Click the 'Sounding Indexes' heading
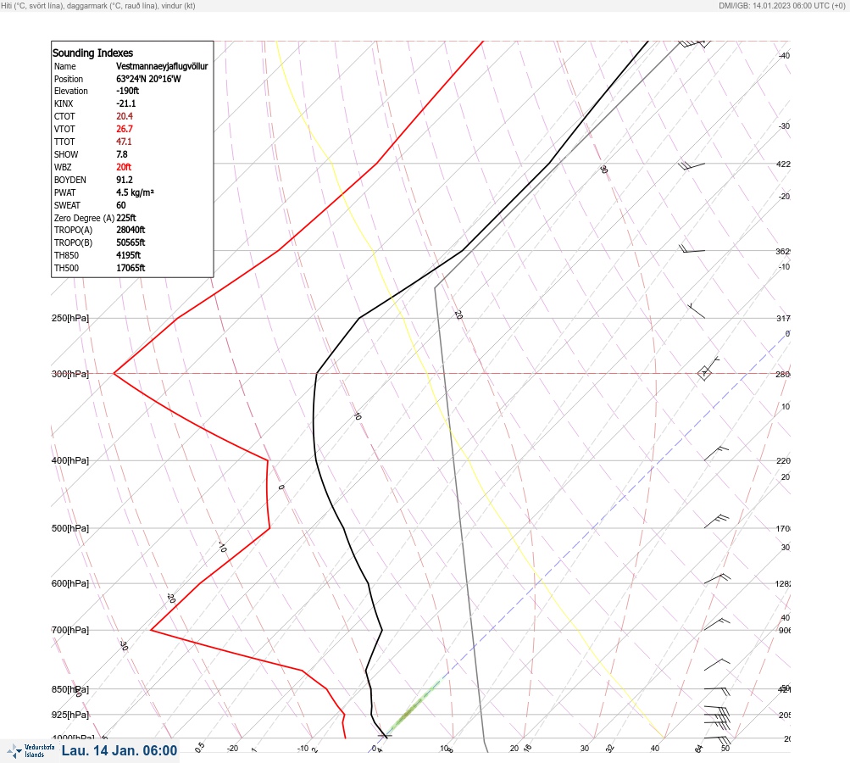Image resolution: width=850 pixels, height=763 pixels. point(92,53)
